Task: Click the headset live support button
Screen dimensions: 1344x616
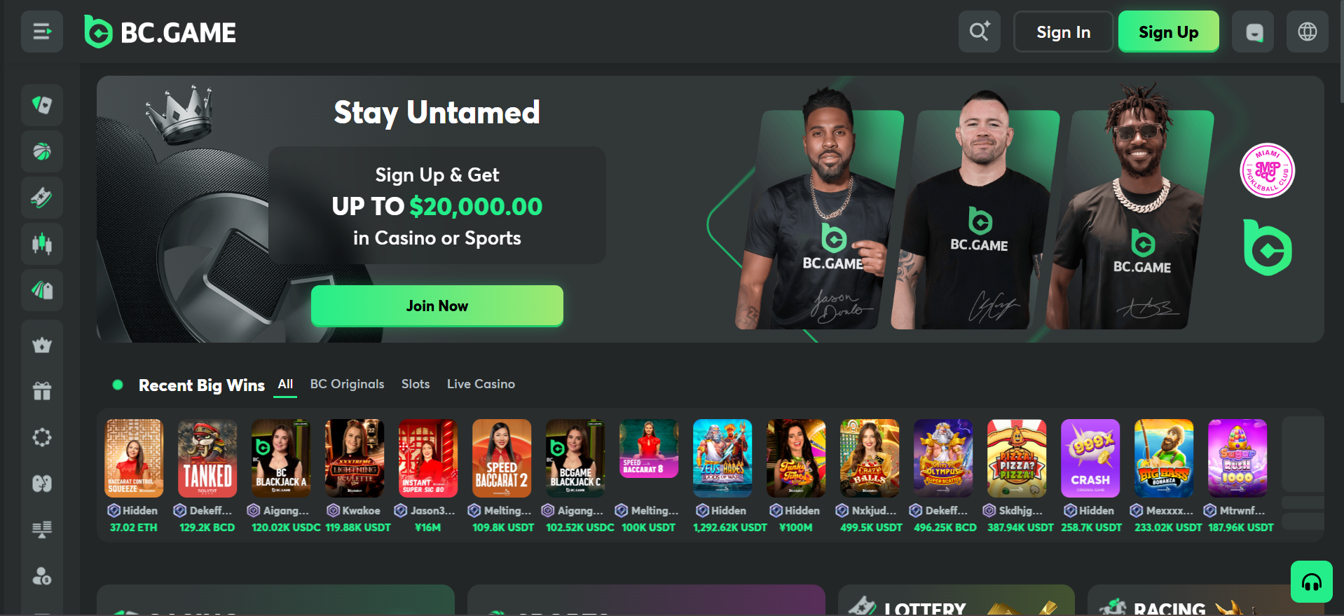Action: coord(1312,582)
